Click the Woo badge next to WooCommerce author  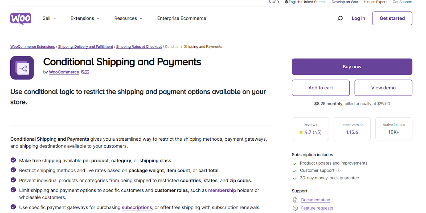click(85, 72)
